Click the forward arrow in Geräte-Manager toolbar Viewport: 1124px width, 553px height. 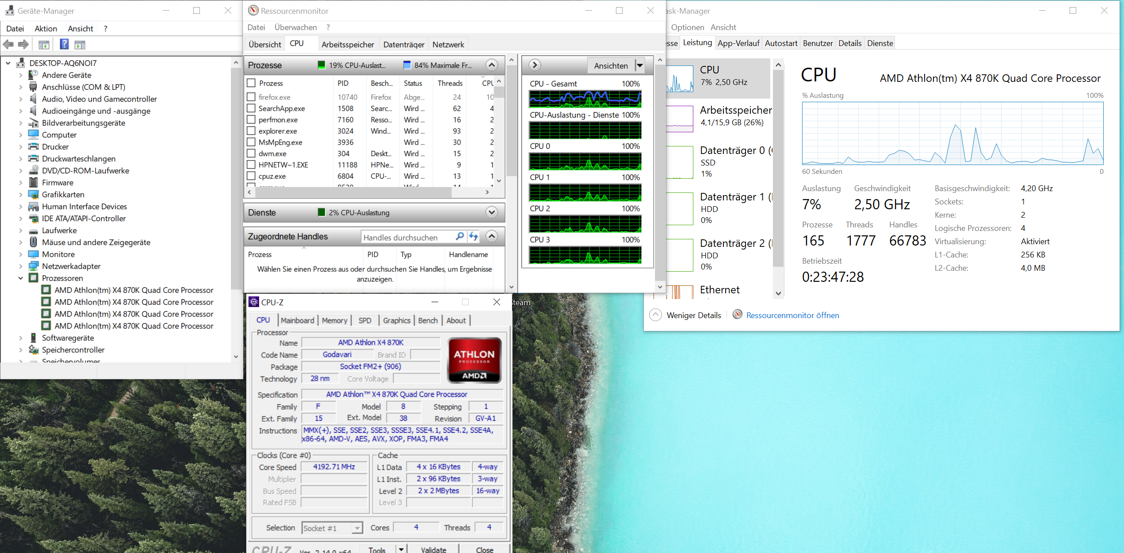23,44
